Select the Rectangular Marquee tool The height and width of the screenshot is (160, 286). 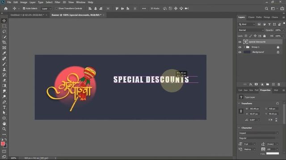point(4,26)
